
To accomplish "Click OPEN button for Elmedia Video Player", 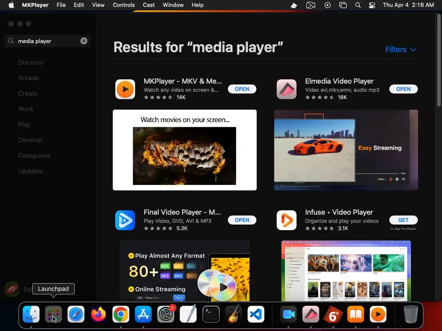I will [404, 89].
